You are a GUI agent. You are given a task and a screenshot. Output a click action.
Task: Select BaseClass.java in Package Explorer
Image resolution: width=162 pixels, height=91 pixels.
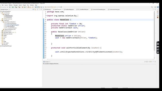tap(9, 16)
